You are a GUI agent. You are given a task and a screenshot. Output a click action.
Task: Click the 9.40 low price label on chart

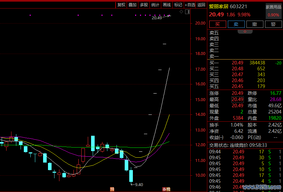pyautogui.click(x=139, y=184)
